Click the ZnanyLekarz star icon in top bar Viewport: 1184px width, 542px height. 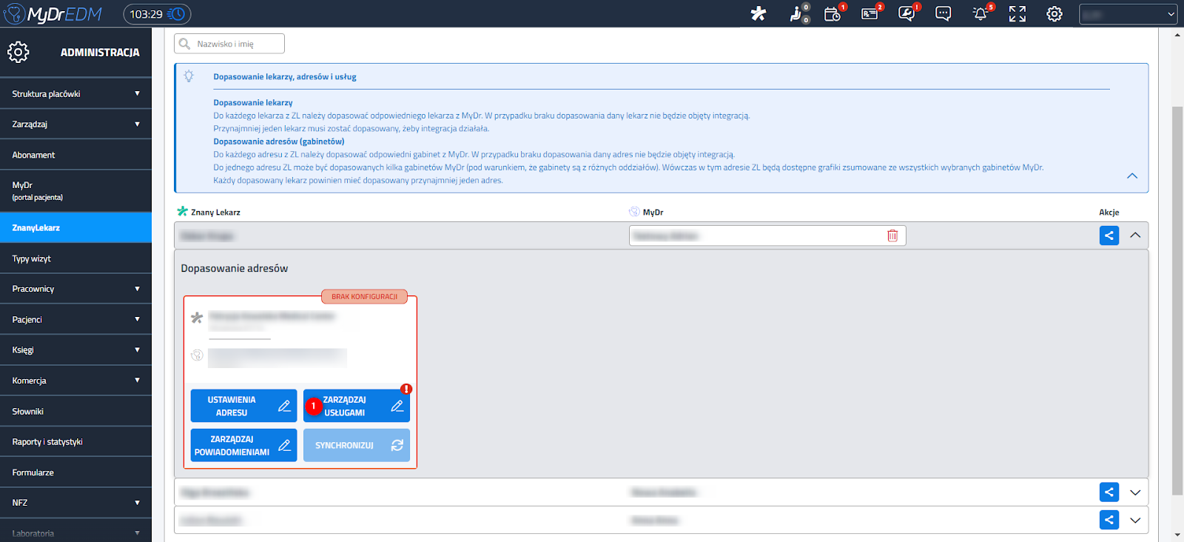tap(758, 13)
